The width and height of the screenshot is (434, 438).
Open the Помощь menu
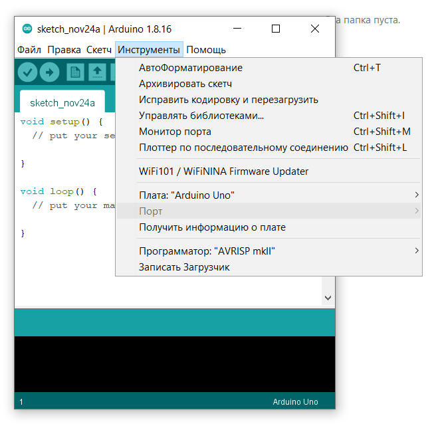click(206, 50)
